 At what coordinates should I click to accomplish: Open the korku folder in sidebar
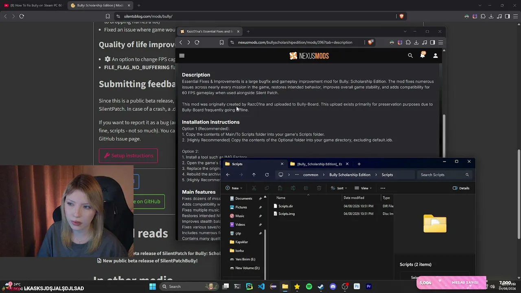point(239,251)
